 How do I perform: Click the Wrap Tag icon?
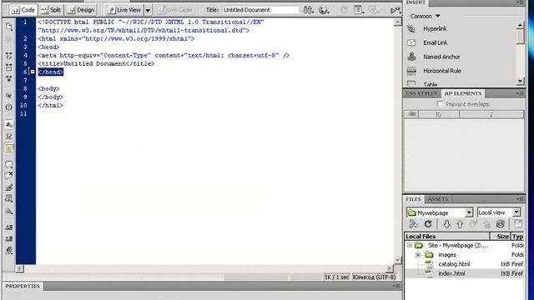pos(9,187)
